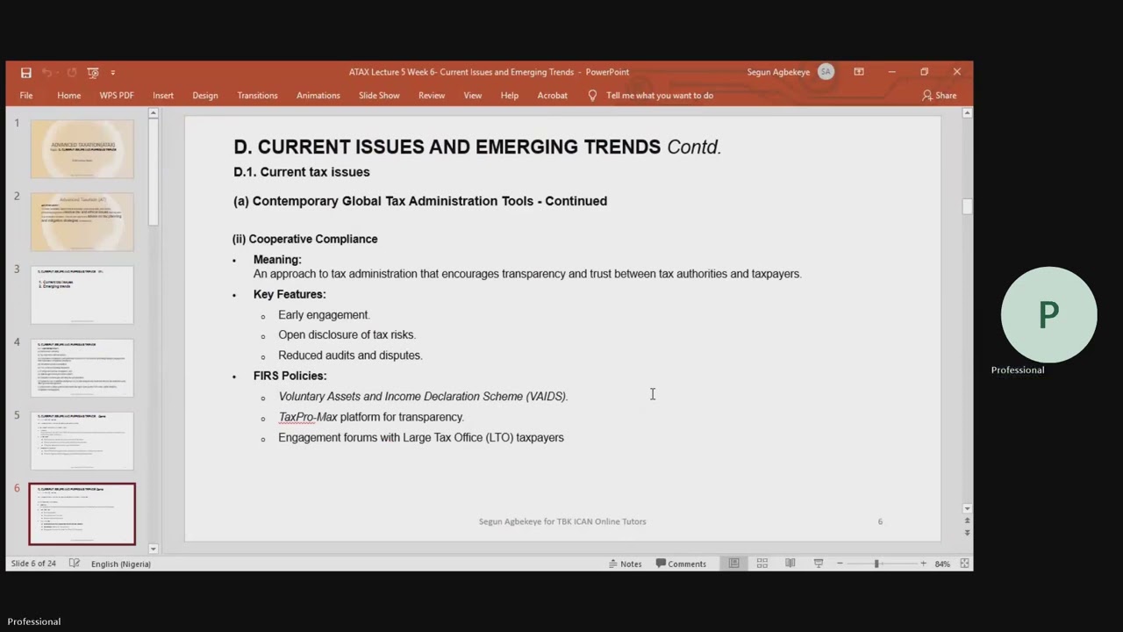Screen dimensions: 1123x632
Task: Start slideshow from beginning icon in quick access toolbar
Action: (92, 72)
